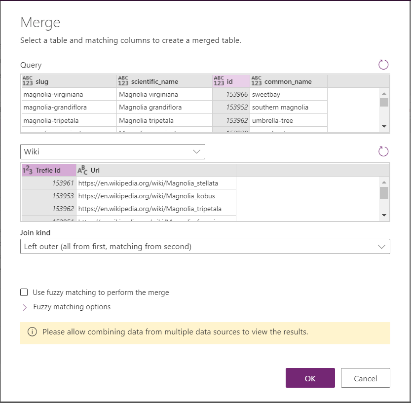The image size is (411, 403).
Task: Click the Url text type icon
Action: (83, 170)
